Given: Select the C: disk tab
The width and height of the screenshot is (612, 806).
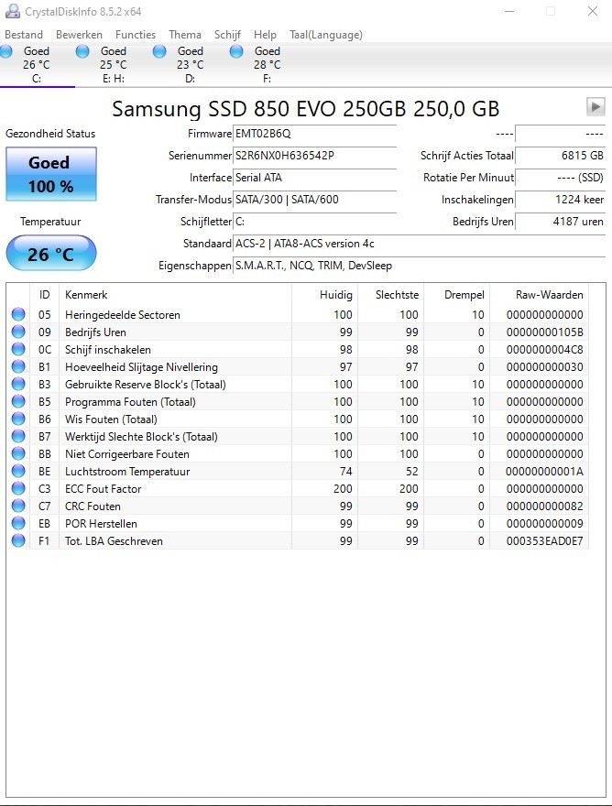Looking at the screenshot, I should pyautogui.click(x=37, y=65).
